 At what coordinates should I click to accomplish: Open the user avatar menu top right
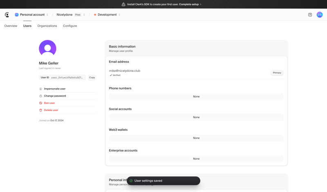point(320,15)
